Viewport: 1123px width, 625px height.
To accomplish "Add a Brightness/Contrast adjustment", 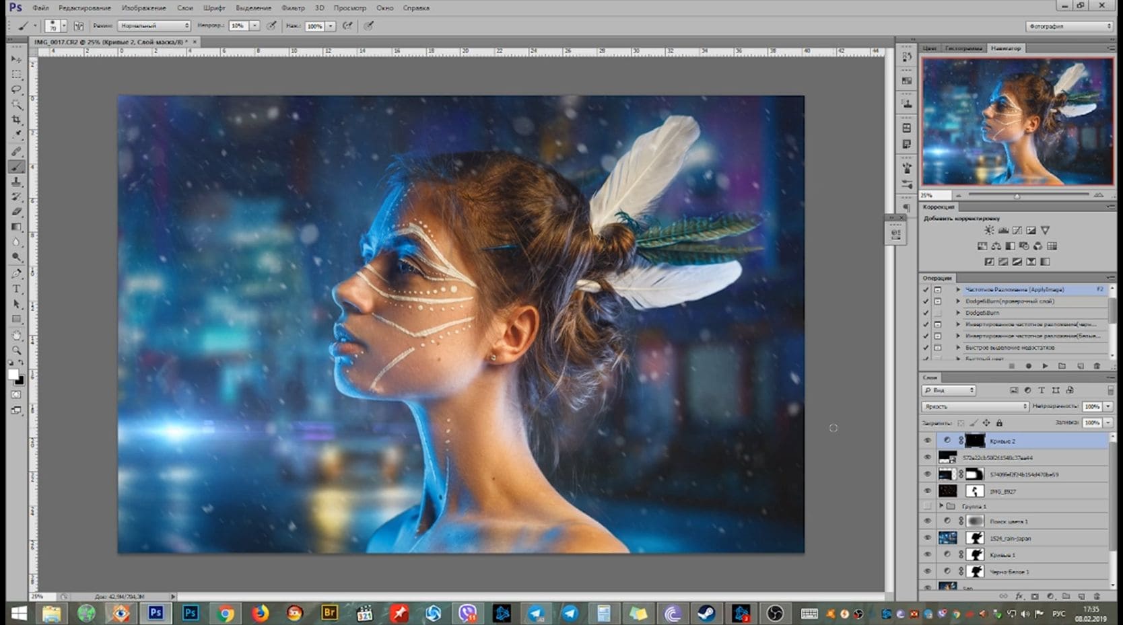I will coord(989,230).
